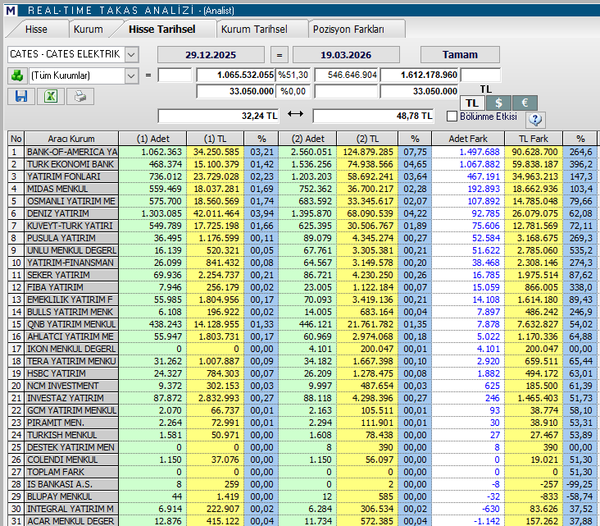Select QNB YATIRIM MENKUL row
Image resolution: width=600 pixels, height=526 pixels.
pos(302,324)
